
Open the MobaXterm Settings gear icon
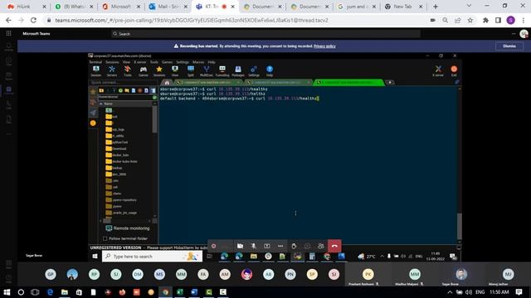(x=254, y=71)
